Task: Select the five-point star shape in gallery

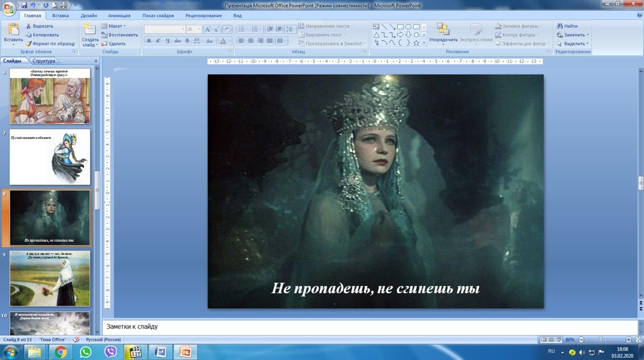Action: point(416,43)
